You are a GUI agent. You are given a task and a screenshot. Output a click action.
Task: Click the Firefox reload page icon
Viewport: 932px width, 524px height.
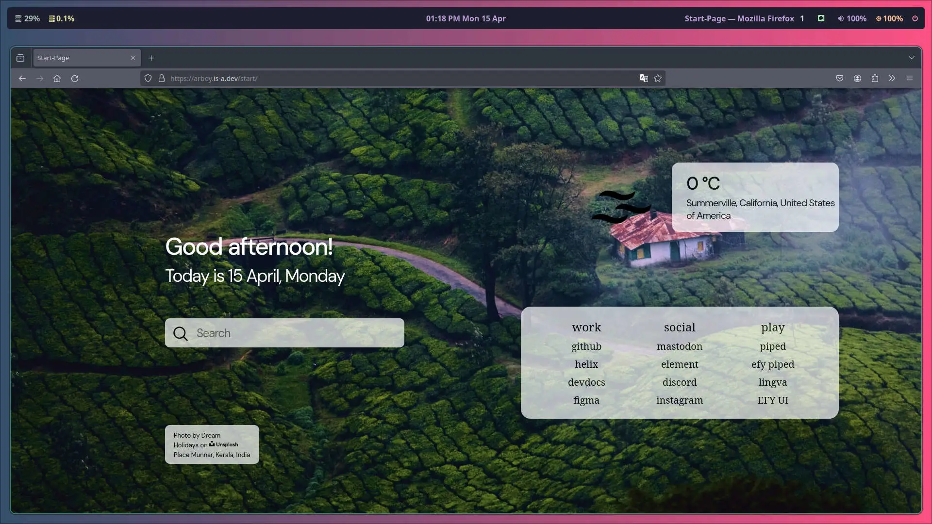[x=75, y=79]
